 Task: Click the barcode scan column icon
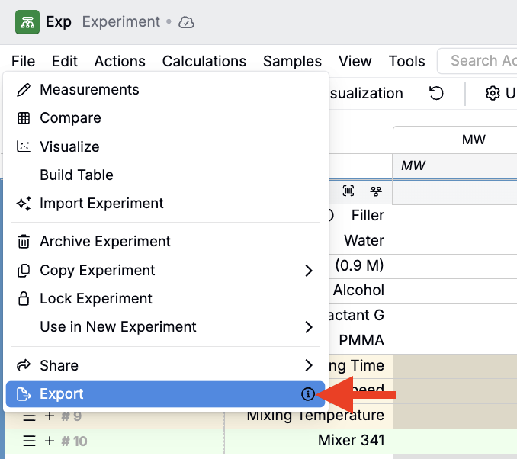349,191
